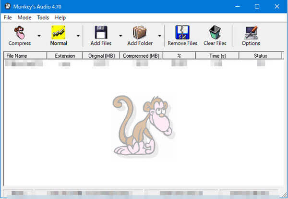Click the Remove Files text label
The height and width of the screenshot is (199, 288).
(x=182, y=43)
